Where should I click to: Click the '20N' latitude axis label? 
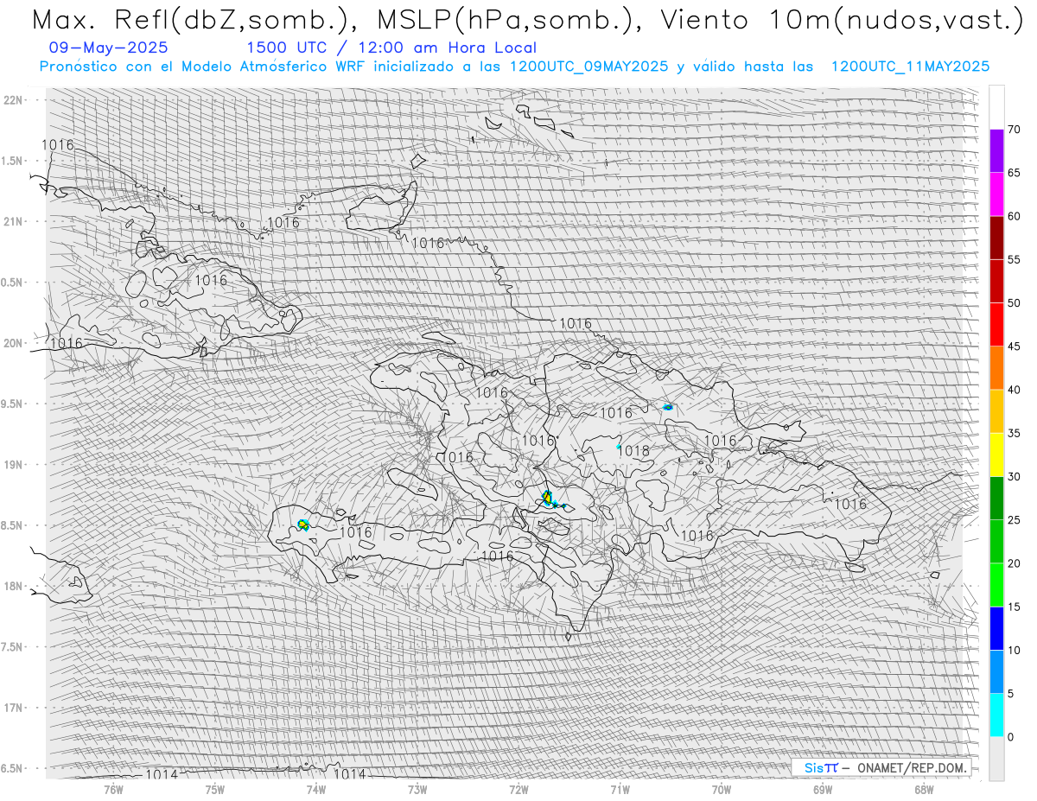coord(15,343)
